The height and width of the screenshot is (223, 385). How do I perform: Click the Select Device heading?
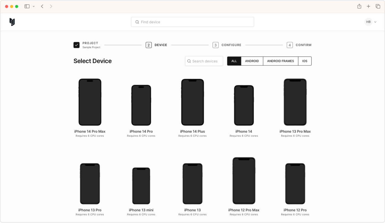[93, 61]
